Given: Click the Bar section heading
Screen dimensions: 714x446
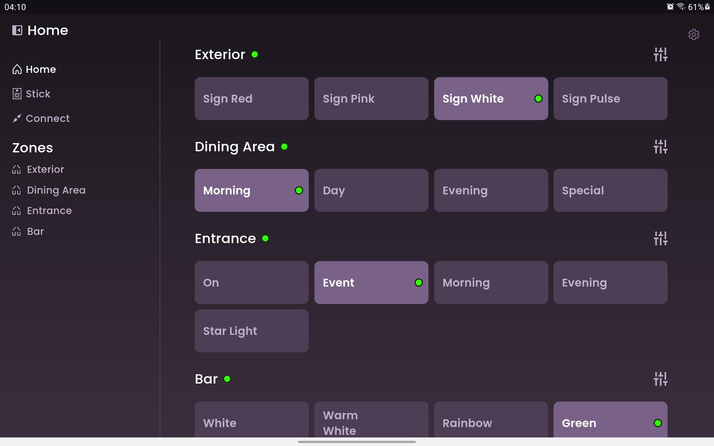Looking at the screenshot, I should (x=206, y=379).
